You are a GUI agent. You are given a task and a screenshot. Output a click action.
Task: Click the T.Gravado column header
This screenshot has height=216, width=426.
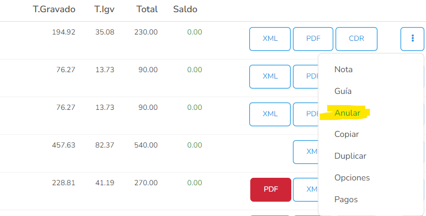tap(54, 9)
